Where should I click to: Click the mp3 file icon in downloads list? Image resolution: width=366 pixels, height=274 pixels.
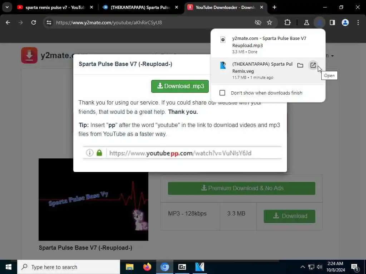tap(223, 40)
